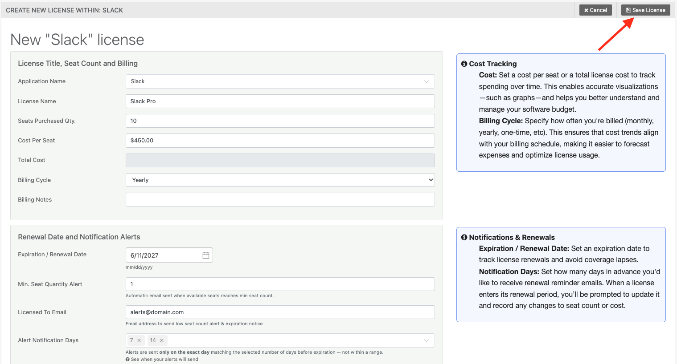Open the Application Name dropdown showing Slack
Screen dimensions: 677x364
(280, 81)
